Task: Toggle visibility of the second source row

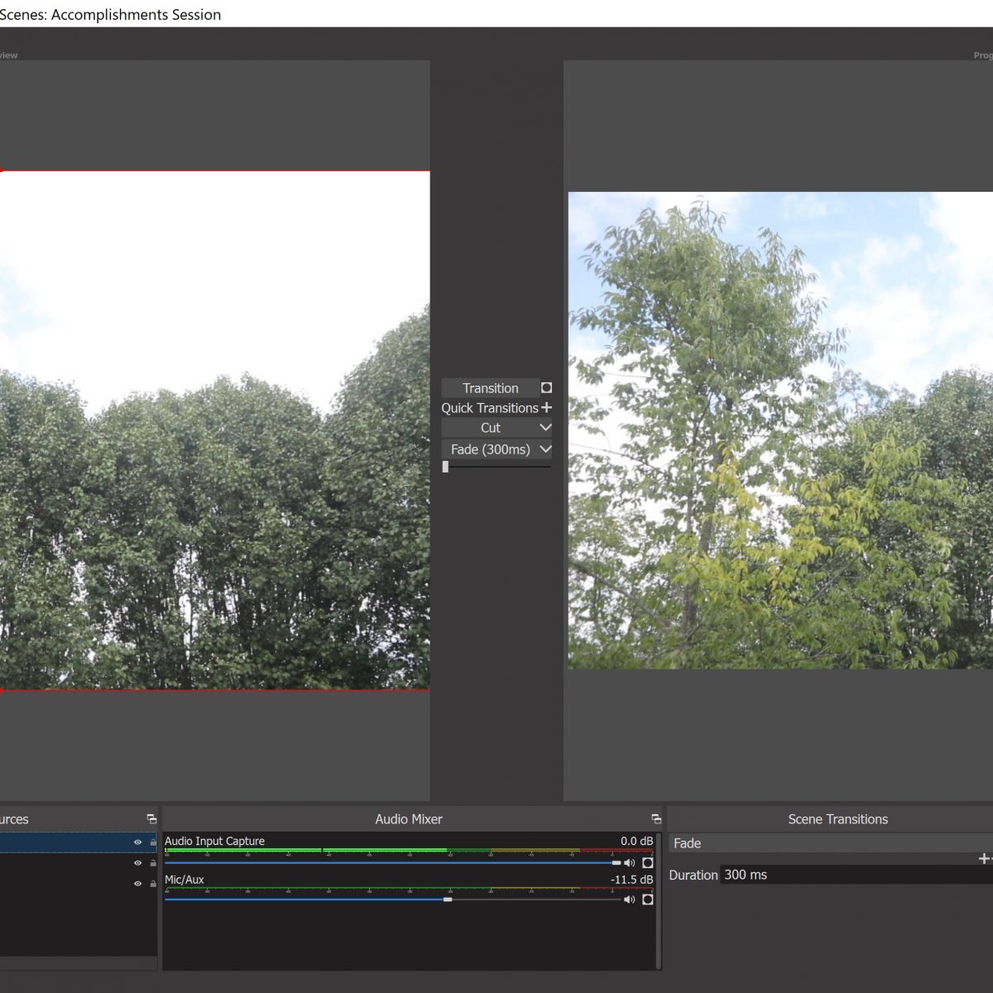Action: [137, 863]
